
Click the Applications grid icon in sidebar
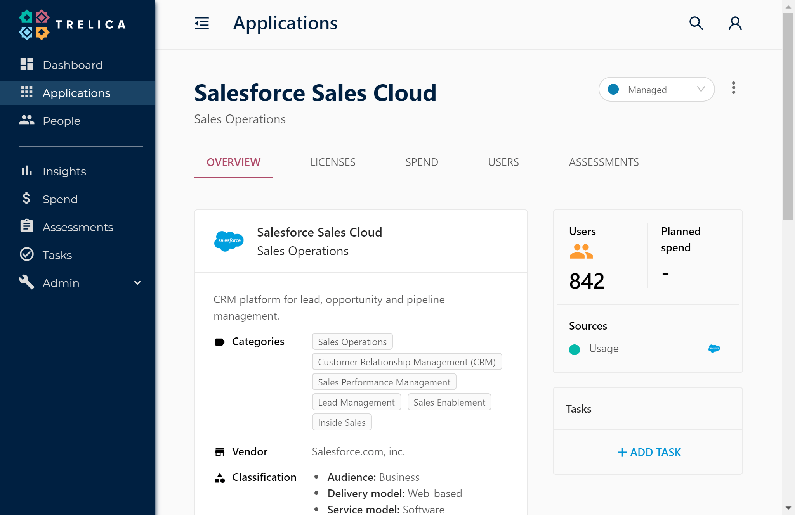tap(26, 92)
